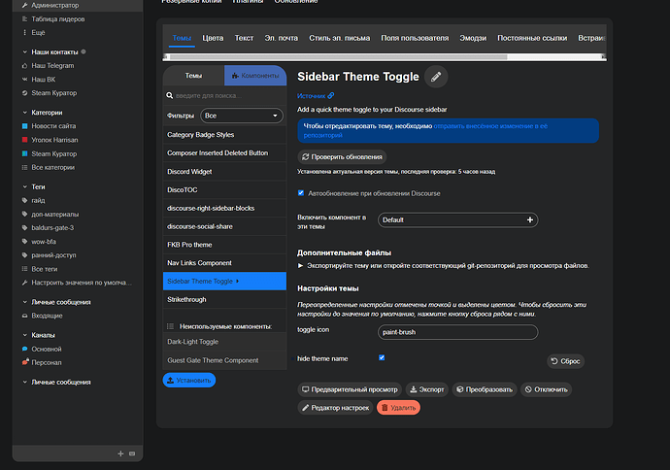
Task: Expand the Дополнительные файлы disclosure triangle
Action: pos(301,265)
